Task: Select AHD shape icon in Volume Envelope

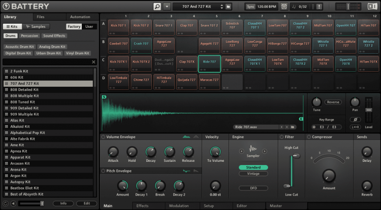Action: (x=196, y=137)
